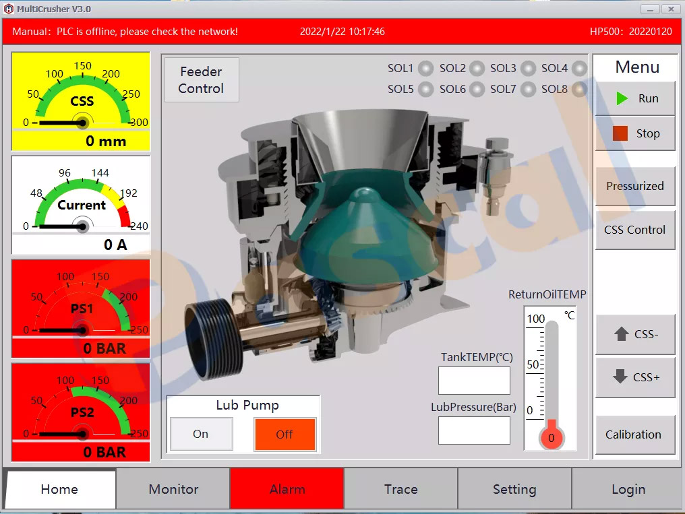Close the MultiCrusher window
Image resolution: width=685 pixels, height=514 pixels.
click(x=671, y=9)
